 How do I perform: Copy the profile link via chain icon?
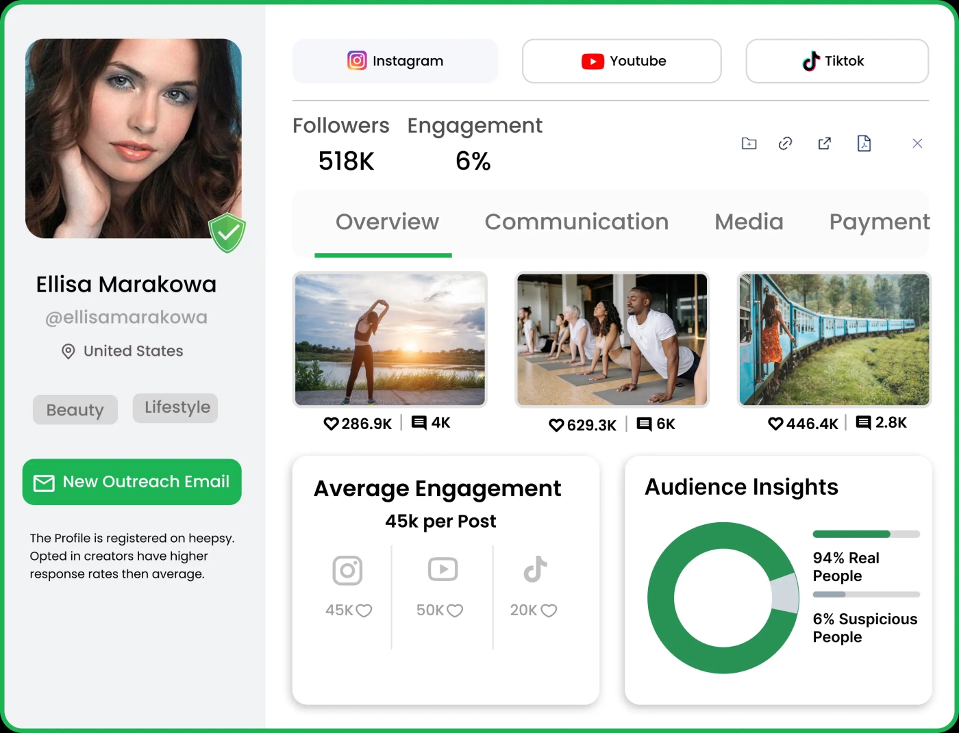point(785,143)
